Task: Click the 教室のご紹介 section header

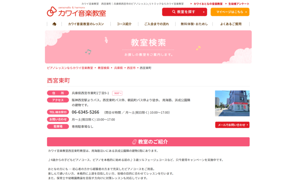Action: [148, 142]
